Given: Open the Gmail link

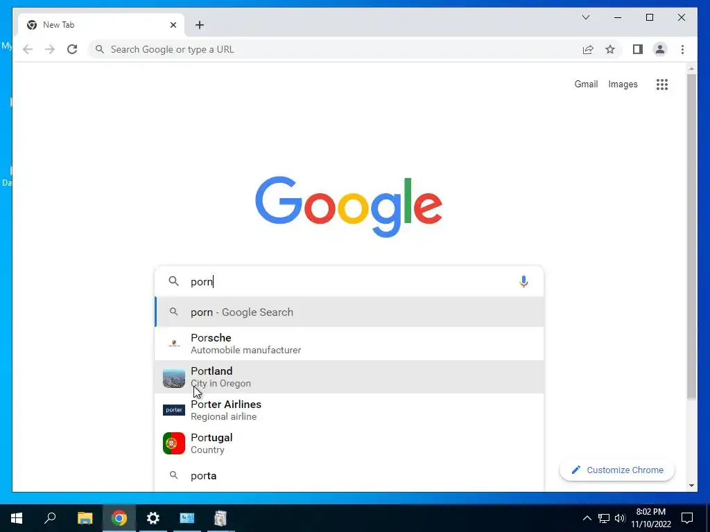Looking at the screenshot, I should pos(586,84).
